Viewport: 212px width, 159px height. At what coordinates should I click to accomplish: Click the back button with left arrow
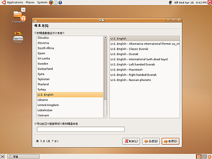point(151,141)
